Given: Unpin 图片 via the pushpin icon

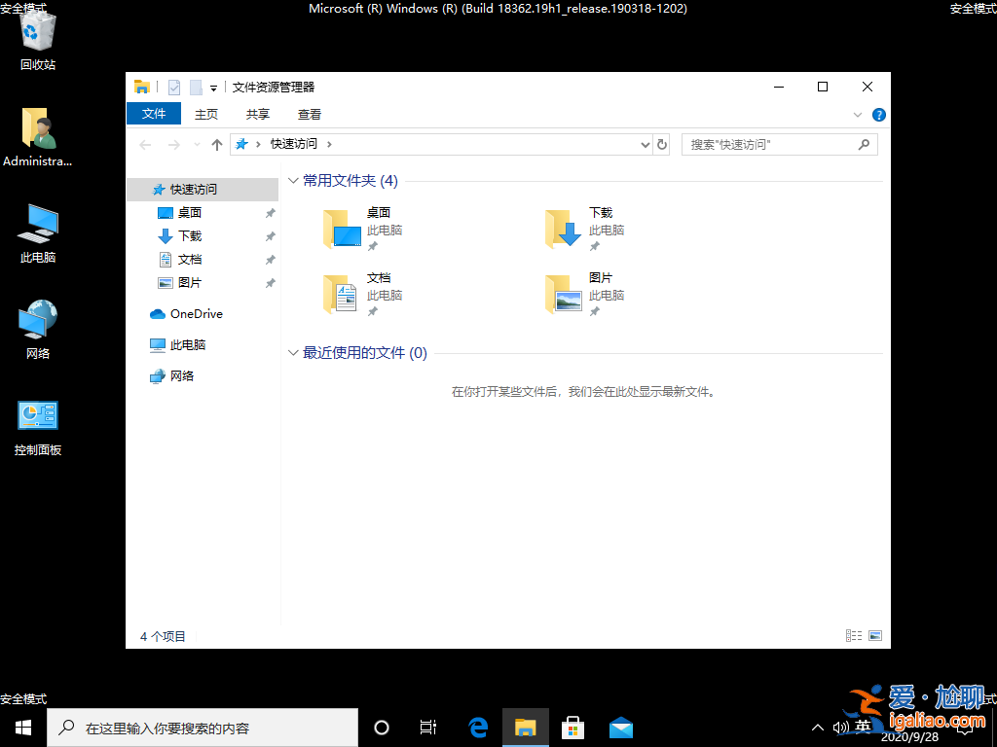Looking at the screenshot, I should click(270, 283).
